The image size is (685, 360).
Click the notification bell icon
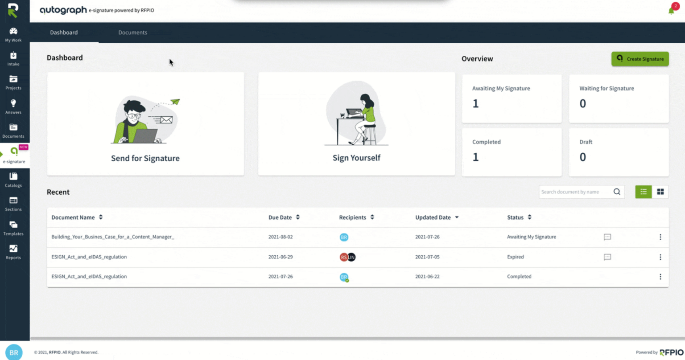(670, 11)
